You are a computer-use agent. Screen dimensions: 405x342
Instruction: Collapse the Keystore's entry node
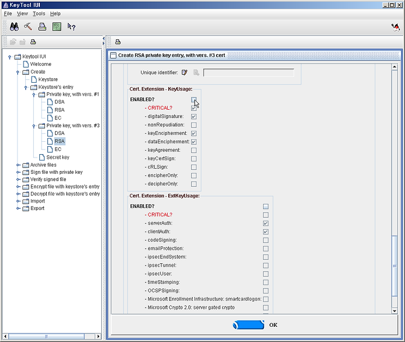(25, 87)
